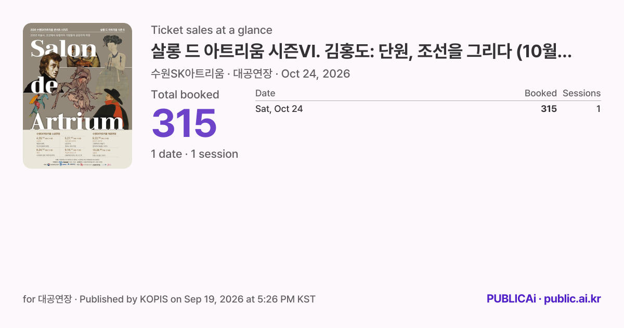This screenshot has height=328, width=624.
Task: Open the Salon de Artrium poster thumbnail
Action: (x=77, y=96)
